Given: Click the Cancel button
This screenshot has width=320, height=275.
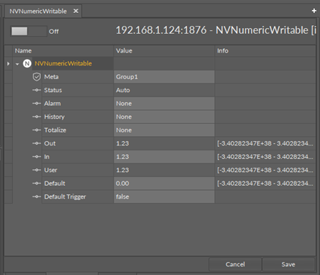Looking at the screenshot, I should coord(235,264).
